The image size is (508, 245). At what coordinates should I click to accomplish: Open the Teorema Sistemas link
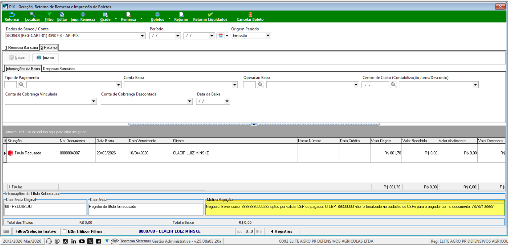point(135,241)
